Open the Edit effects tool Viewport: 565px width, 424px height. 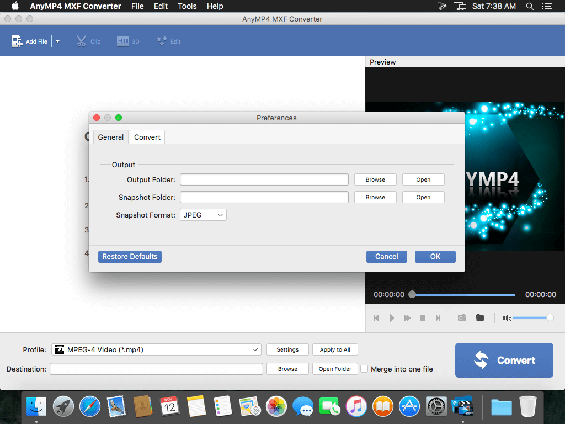click(x=162, y=41)
